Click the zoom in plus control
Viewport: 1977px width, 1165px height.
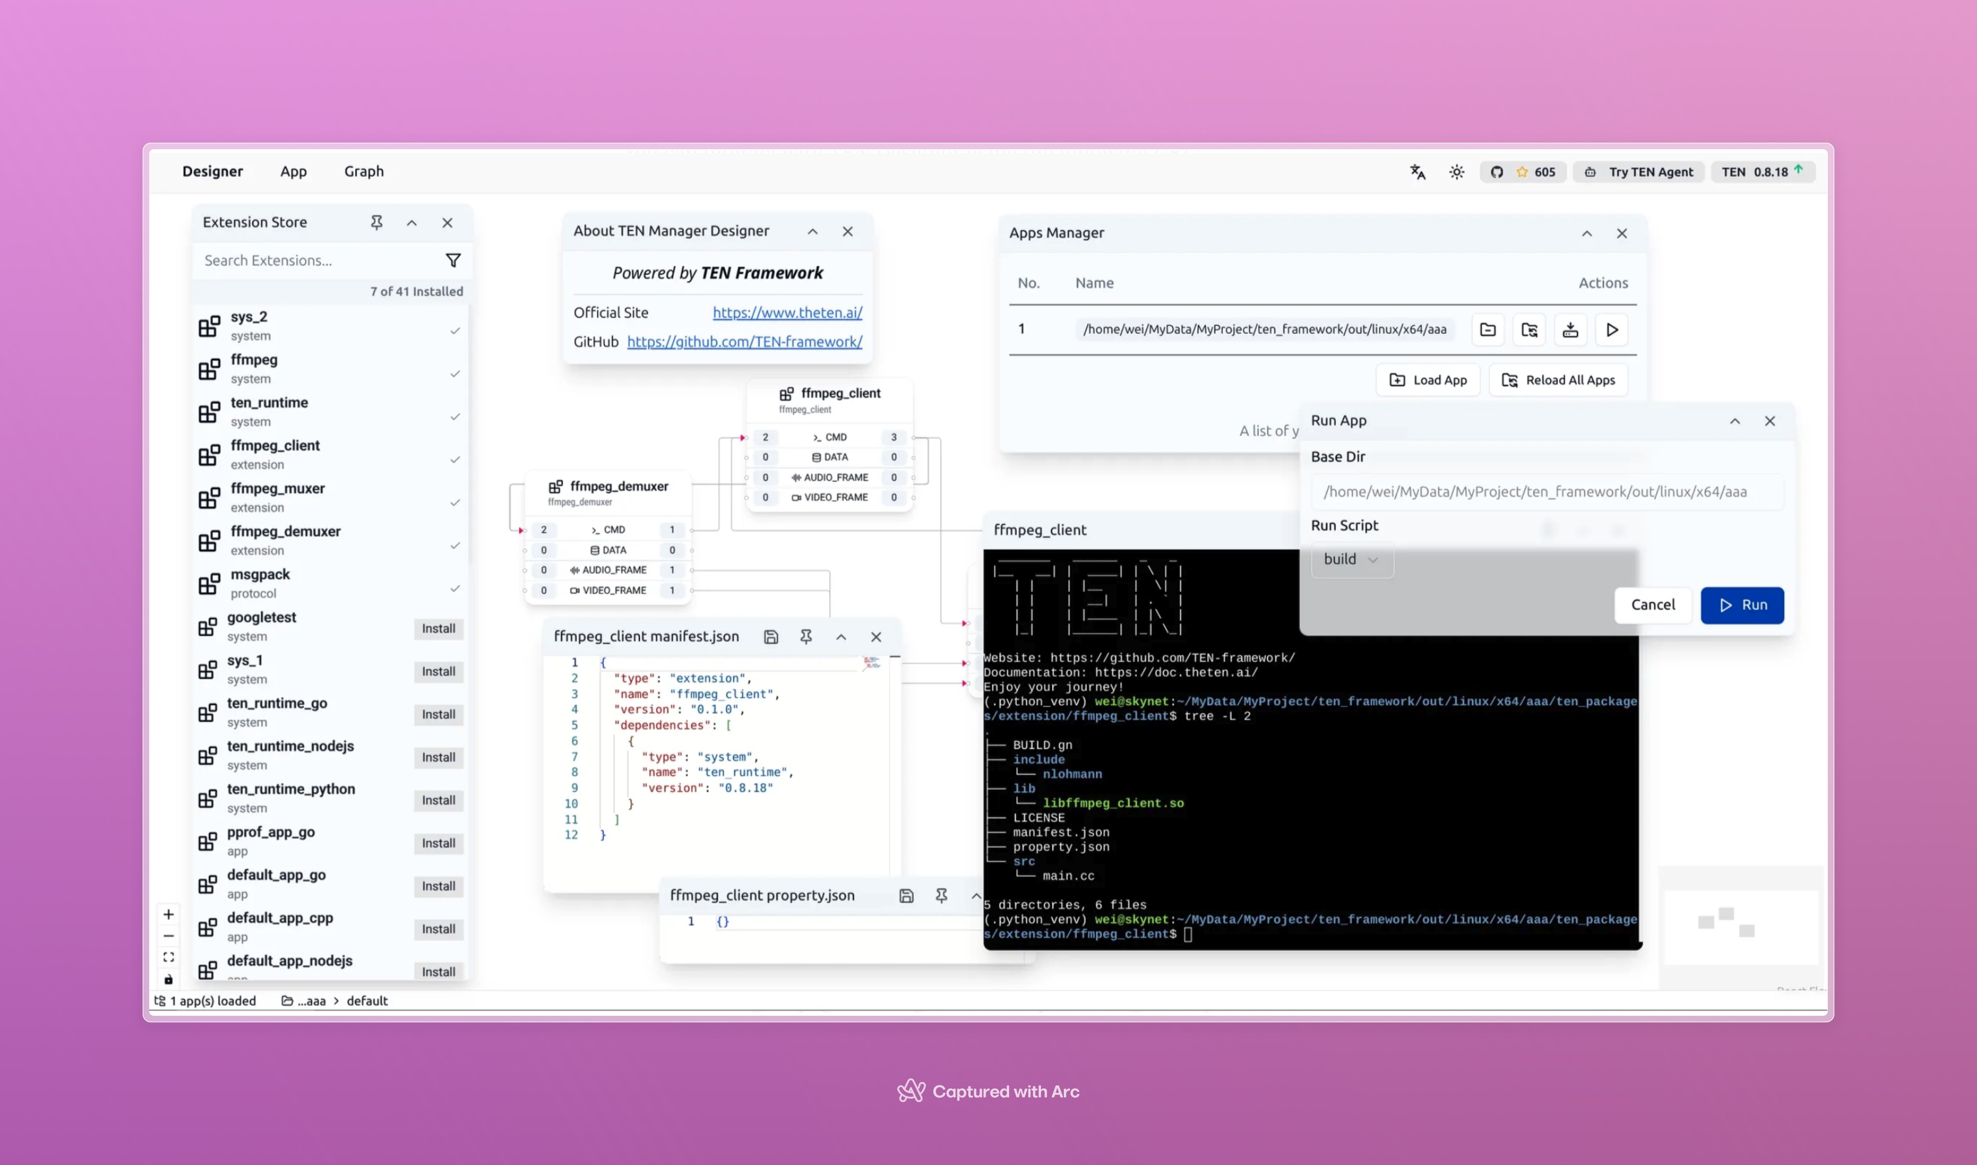(169, 915)
